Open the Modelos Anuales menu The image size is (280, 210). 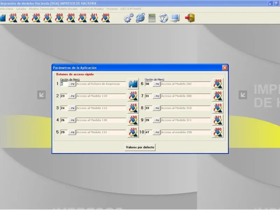point(67,9)
